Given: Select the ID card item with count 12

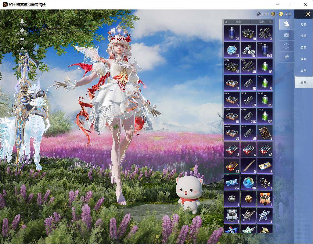Looking at the screenshot, I should tap(265, 133).
